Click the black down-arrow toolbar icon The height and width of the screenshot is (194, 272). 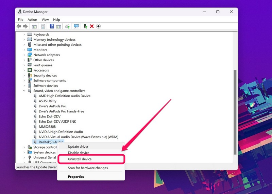[99, 26]
